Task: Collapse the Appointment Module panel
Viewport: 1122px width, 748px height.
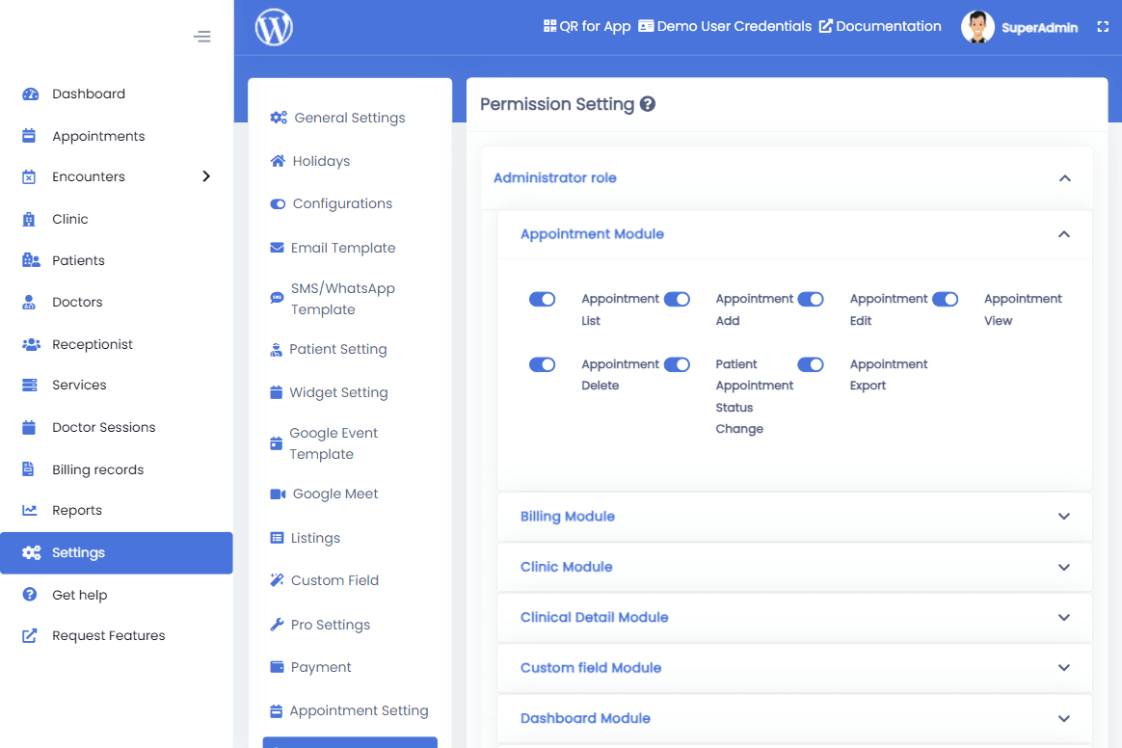Action: (x=1064, y=234)
